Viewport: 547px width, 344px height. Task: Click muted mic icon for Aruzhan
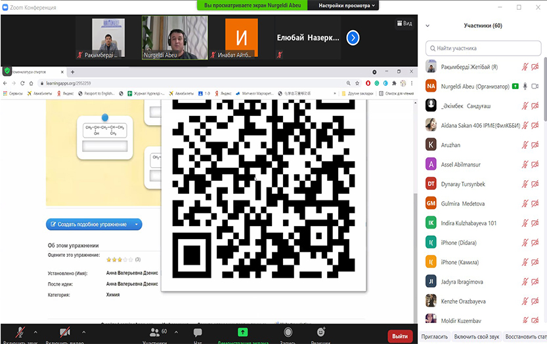pyautogui.click(x=525, y=145)
